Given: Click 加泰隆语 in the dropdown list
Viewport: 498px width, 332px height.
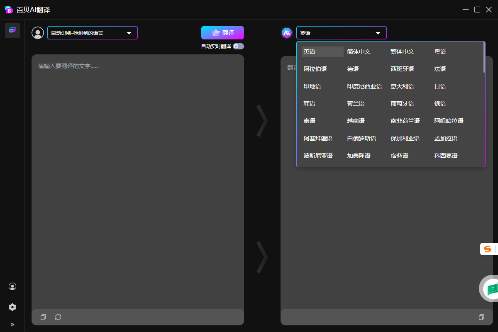Looking at the screenshot, I should [x=359, y=156].
